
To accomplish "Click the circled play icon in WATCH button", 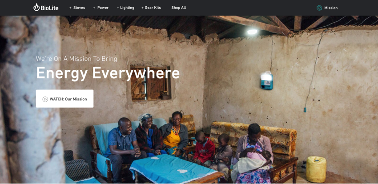I will click(x=45, y=99).
